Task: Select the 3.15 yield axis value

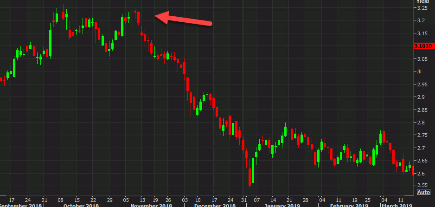Action: [422, 33]
